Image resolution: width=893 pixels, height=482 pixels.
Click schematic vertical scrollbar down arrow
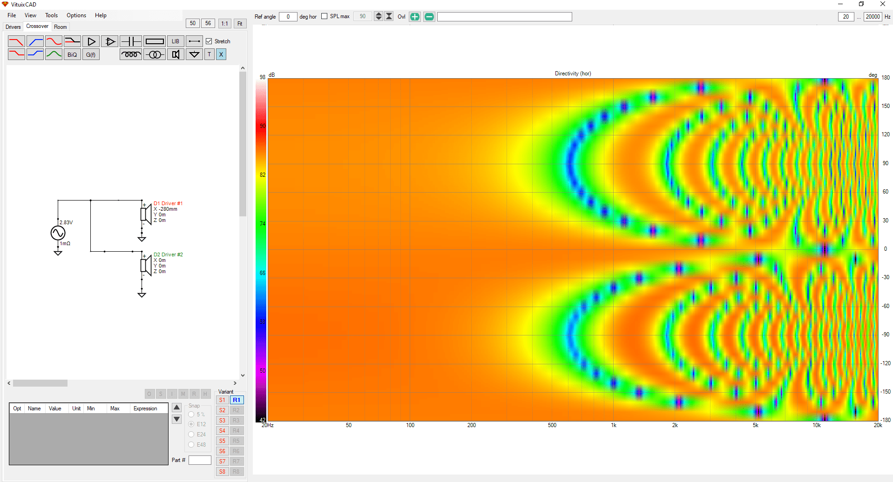243,375
